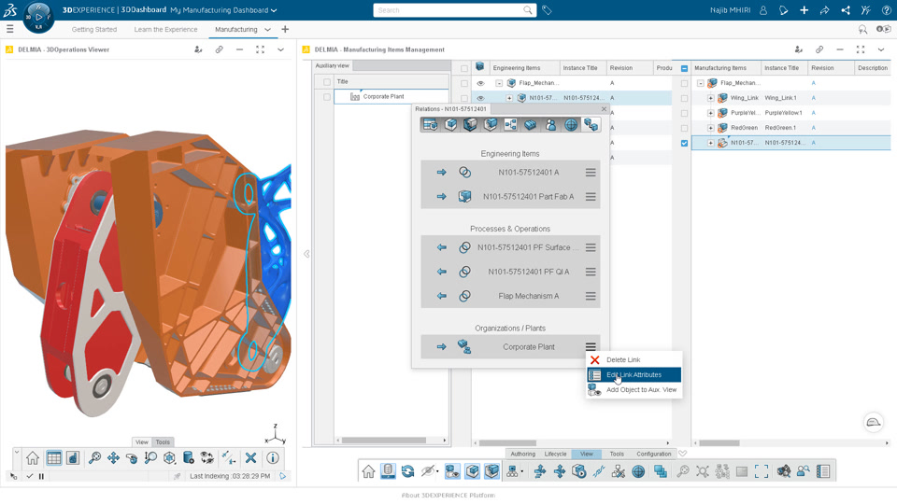
Task: Click the refresh icon in Manufacturing toolbar
Action: coord(407,471)
